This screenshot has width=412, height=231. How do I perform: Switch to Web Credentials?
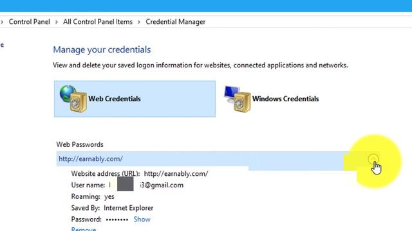click(135, 99)
